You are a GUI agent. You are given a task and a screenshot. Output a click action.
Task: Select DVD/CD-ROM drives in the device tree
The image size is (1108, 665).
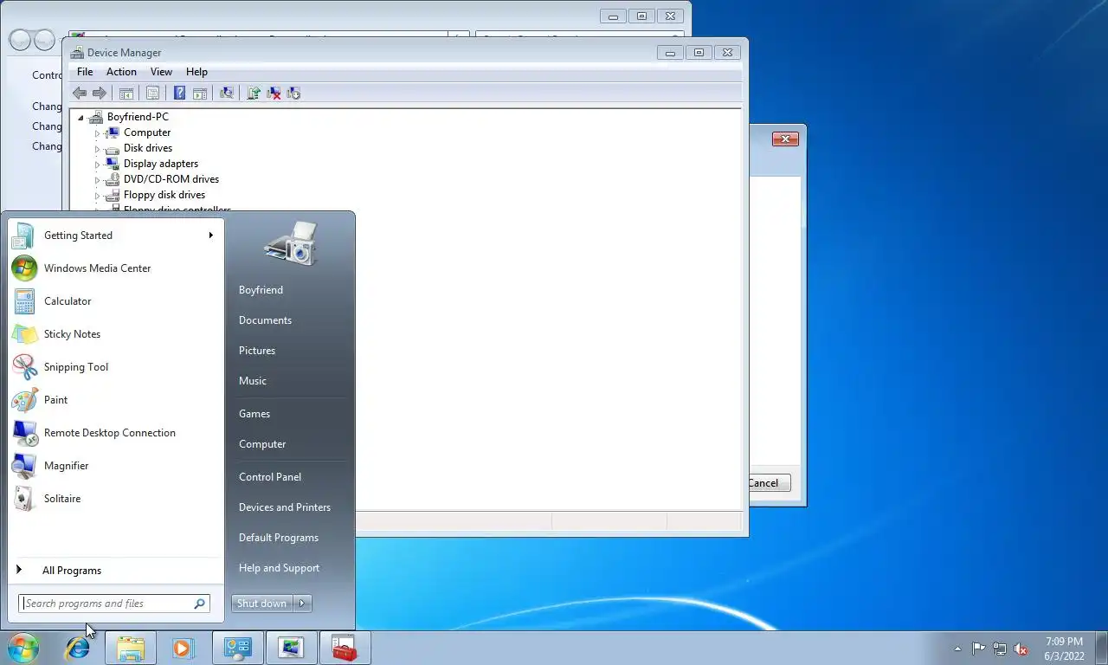(x=171, y=179)
